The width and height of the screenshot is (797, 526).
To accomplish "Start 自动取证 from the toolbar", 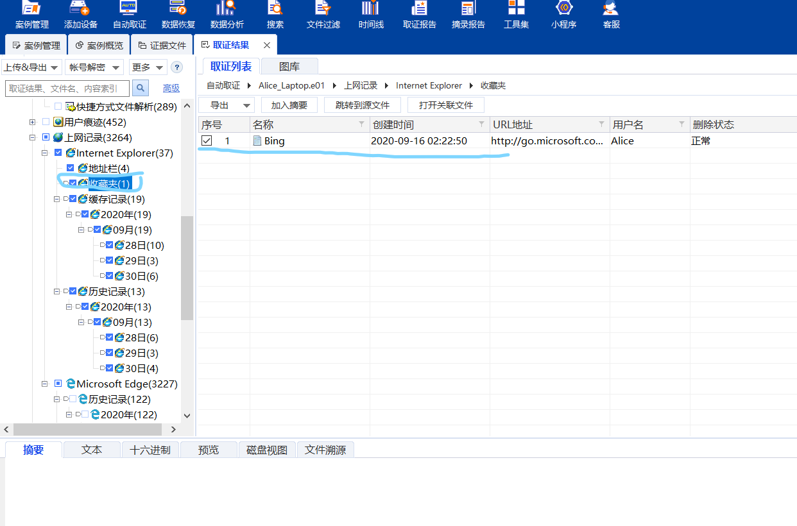I will point(130,15).
